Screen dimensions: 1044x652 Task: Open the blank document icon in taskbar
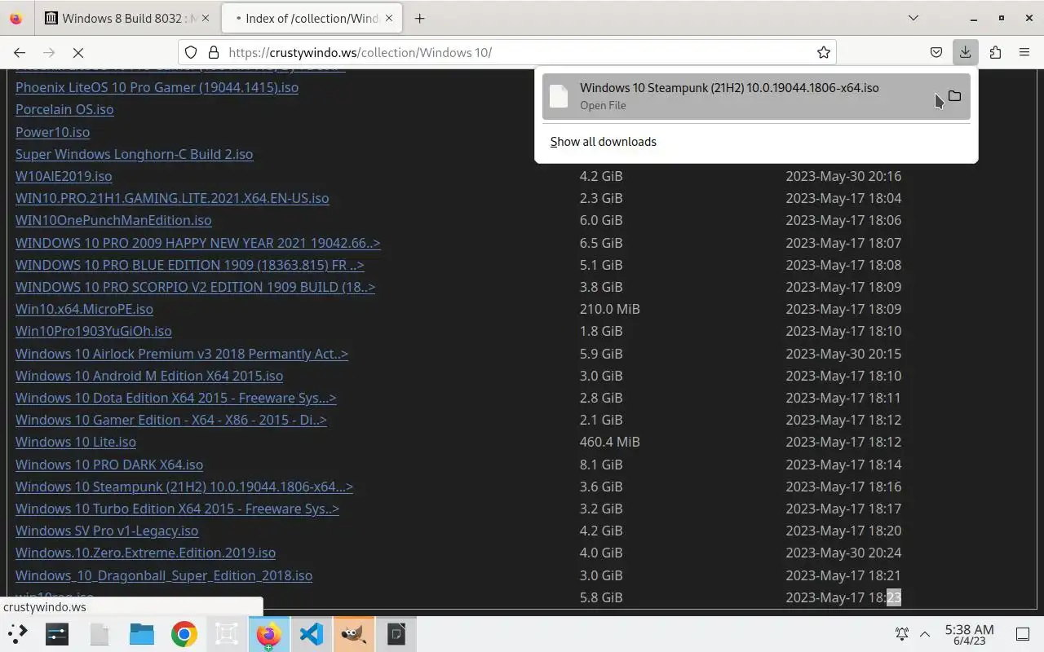[x=100, y=634]
